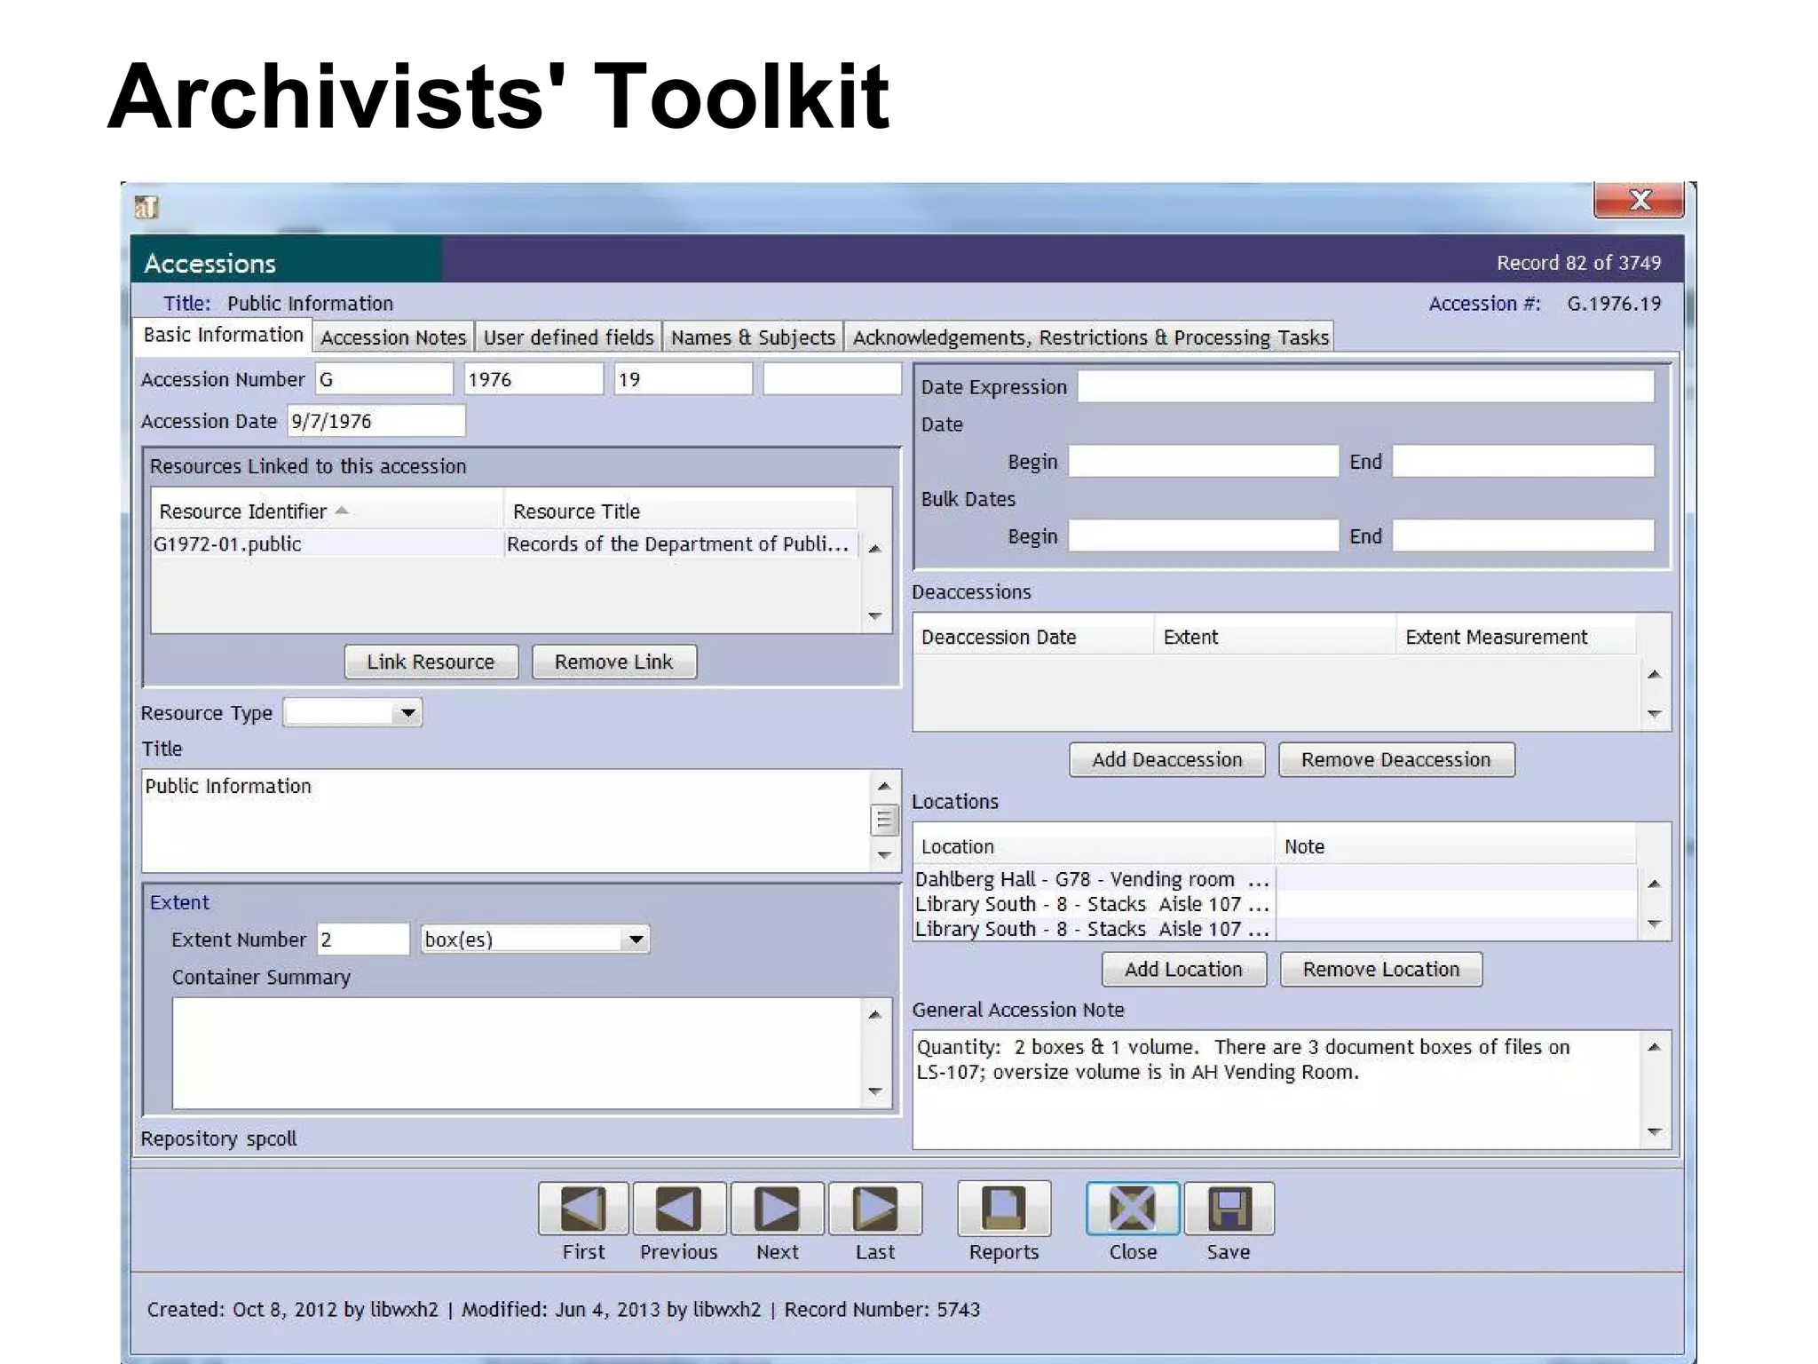Go to the Previous record

[x=679, y=1209]
